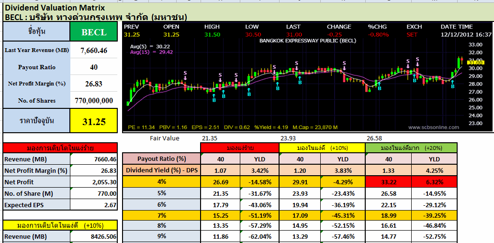The width and height of the screenshot is (494, 243).
Task: Click the DPS value 1.33
Action: [389, 170]
